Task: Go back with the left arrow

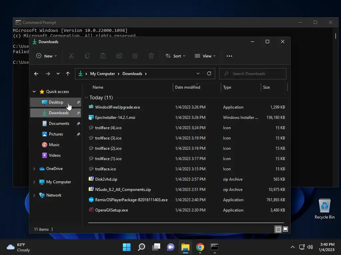Action: 36,74
